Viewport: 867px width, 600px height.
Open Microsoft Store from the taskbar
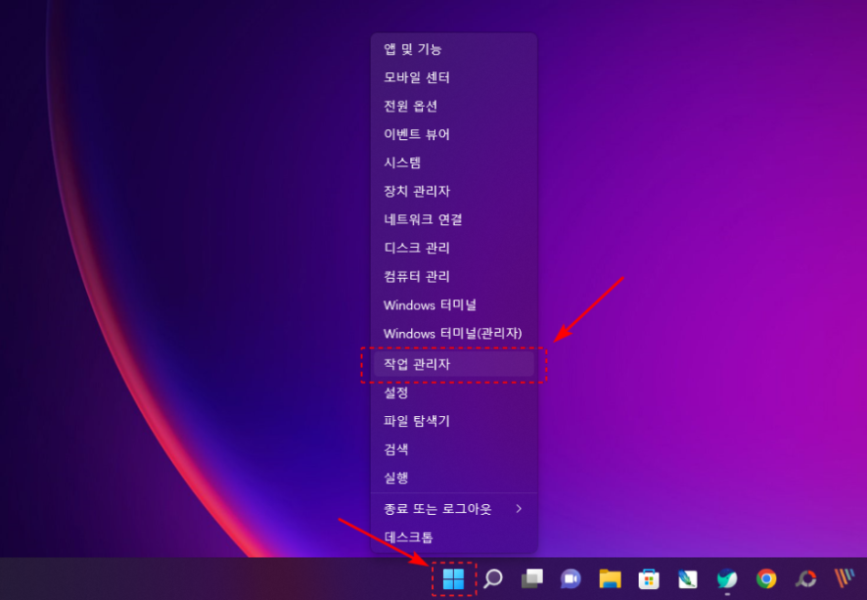pos(649,579)
